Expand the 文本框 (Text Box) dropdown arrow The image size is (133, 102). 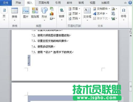pyautogui.click(x=87, y=20)
